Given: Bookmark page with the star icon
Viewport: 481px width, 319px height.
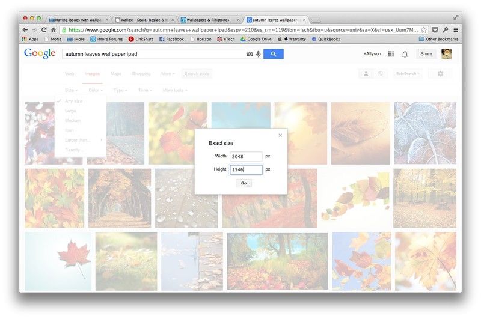Looking at the screenshot, I should pos(424,29).
